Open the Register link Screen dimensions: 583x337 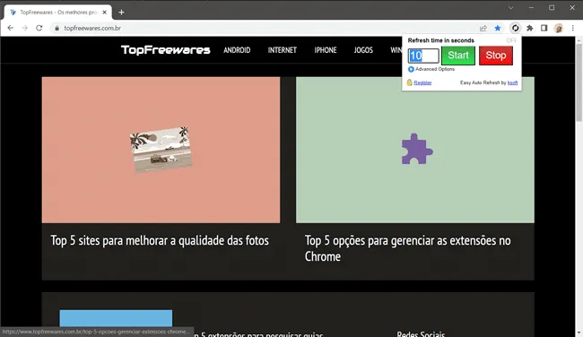(422, 82)
